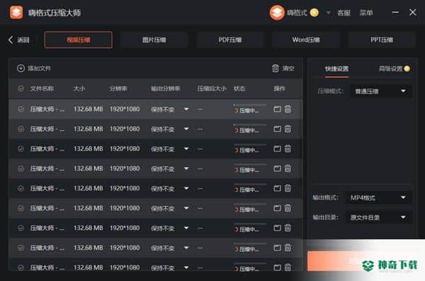
Task: Switch to the Word压缩 tab
Action: coord(306,40)
